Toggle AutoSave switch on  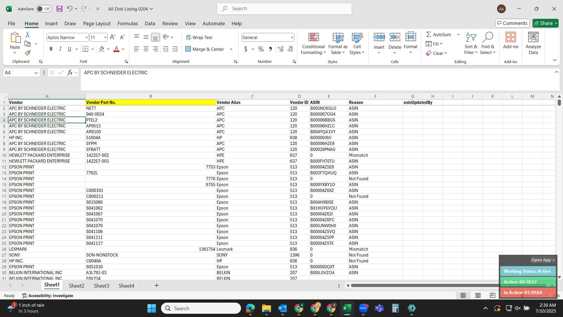(44, 9)
